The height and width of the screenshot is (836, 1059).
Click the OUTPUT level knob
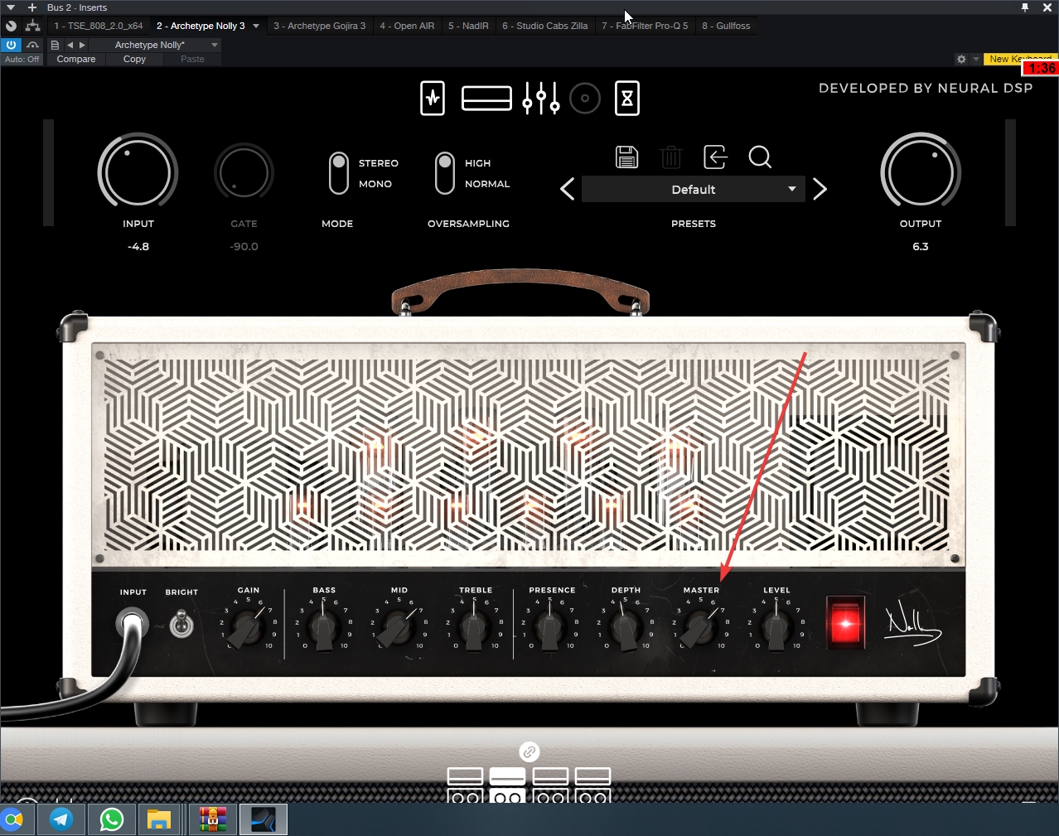click(921, 172)
